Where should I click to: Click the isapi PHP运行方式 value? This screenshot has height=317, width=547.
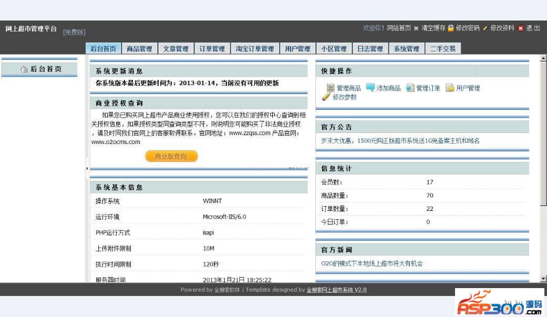click(208, 232)
